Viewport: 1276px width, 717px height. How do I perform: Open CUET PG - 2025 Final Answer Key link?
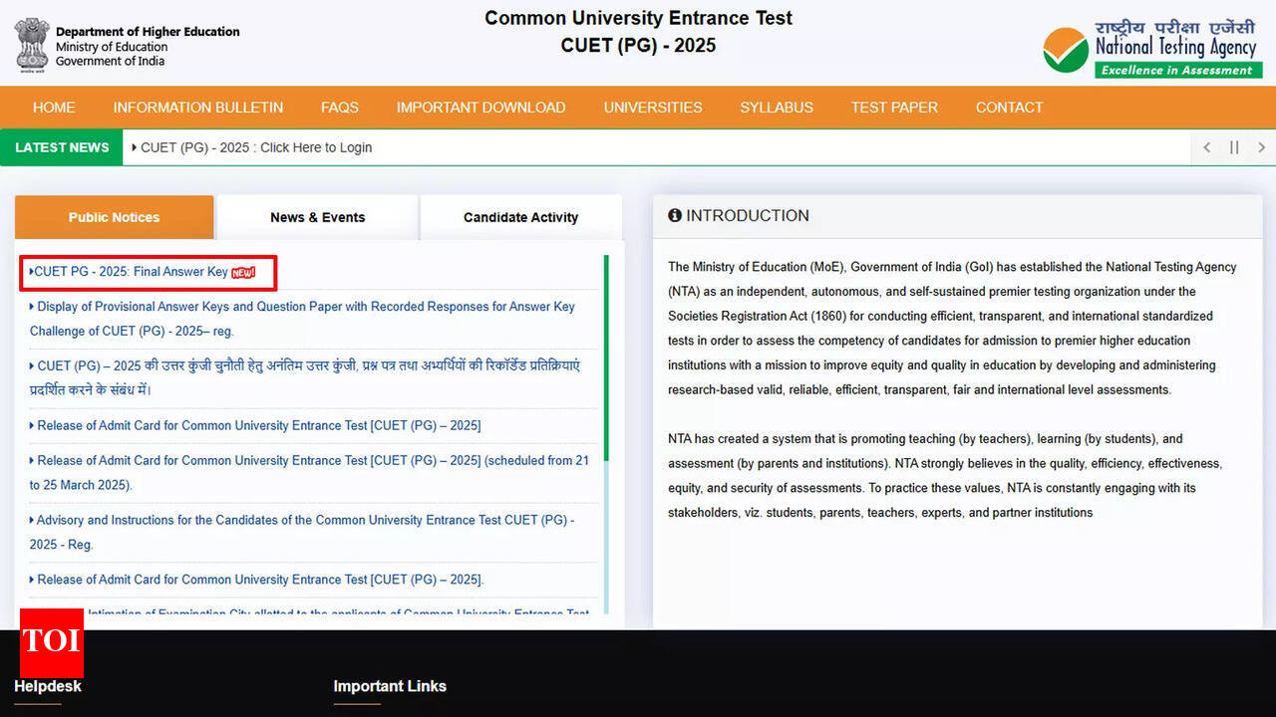point(131,272)
